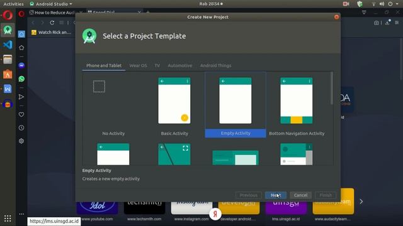Viewport: 403px width, 226px height.
Task: Open the heart icon in the Opera sidebar
Action: coord(21,114)
